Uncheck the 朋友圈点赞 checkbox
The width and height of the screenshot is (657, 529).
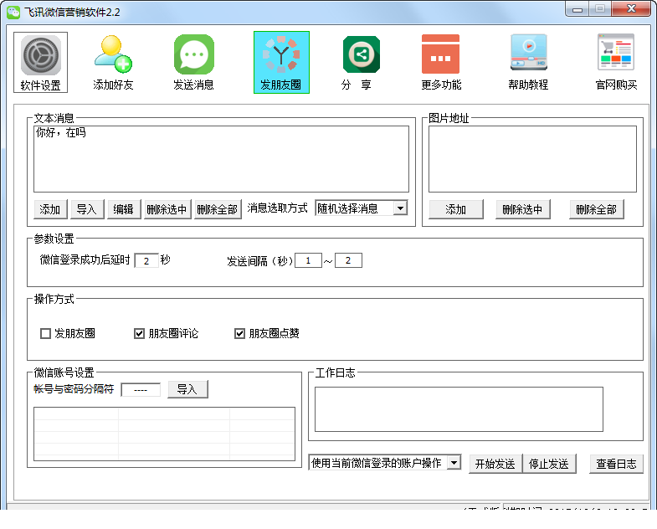[239, 334]
